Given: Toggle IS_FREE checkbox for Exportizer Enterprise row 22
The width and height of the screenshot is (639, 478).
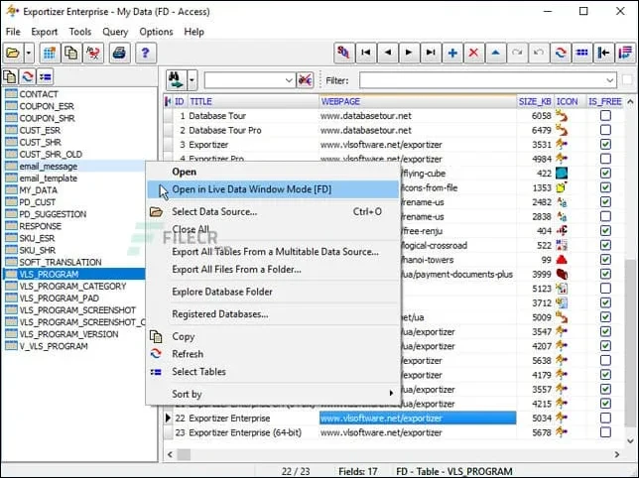Looking at the screenshot, I should click(x=605, y=418).
